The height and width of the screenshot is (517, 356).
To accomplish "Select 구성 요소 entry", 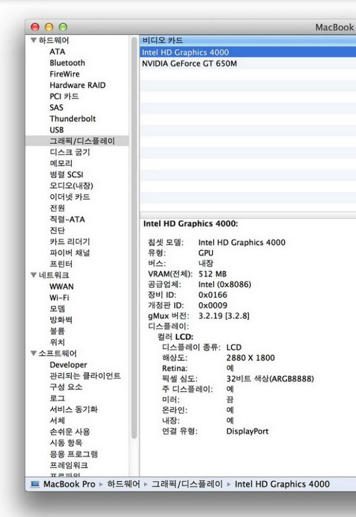I will [x=66, y=387].
